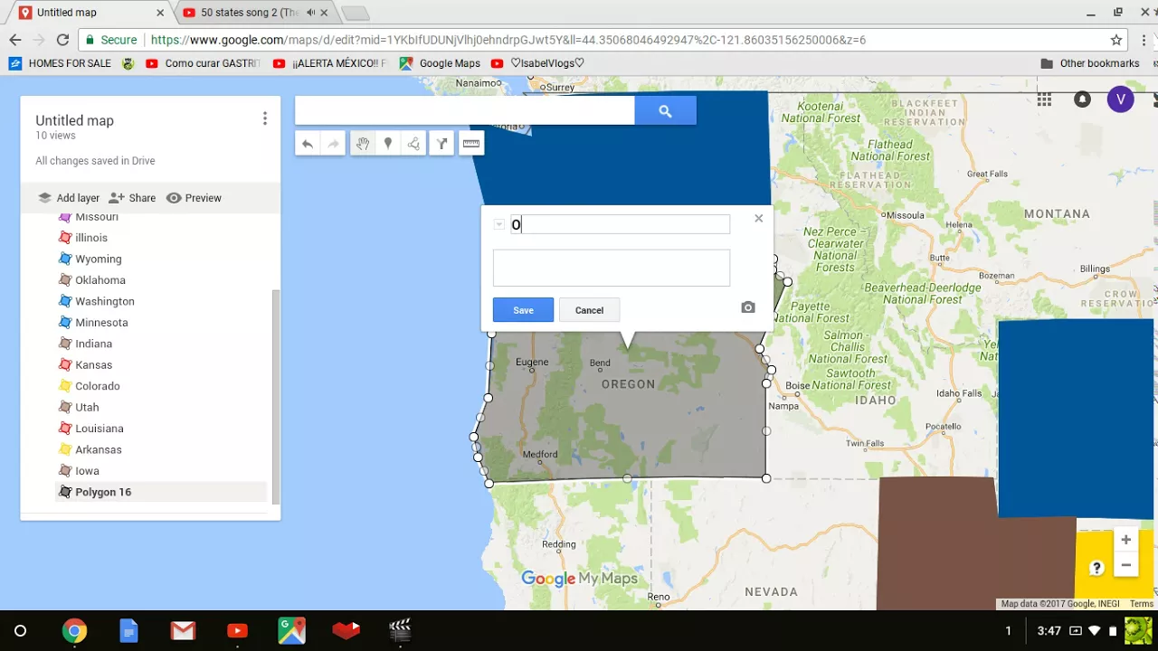Open Other bookmarks folder

coord(1090,63)
